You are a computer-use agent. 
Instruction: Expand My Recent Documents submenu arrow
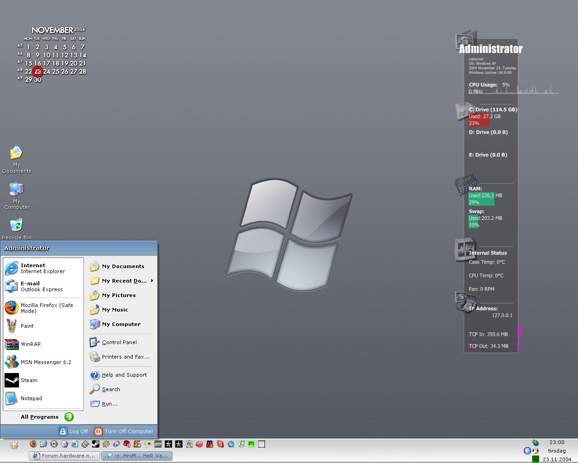point(152,281)
